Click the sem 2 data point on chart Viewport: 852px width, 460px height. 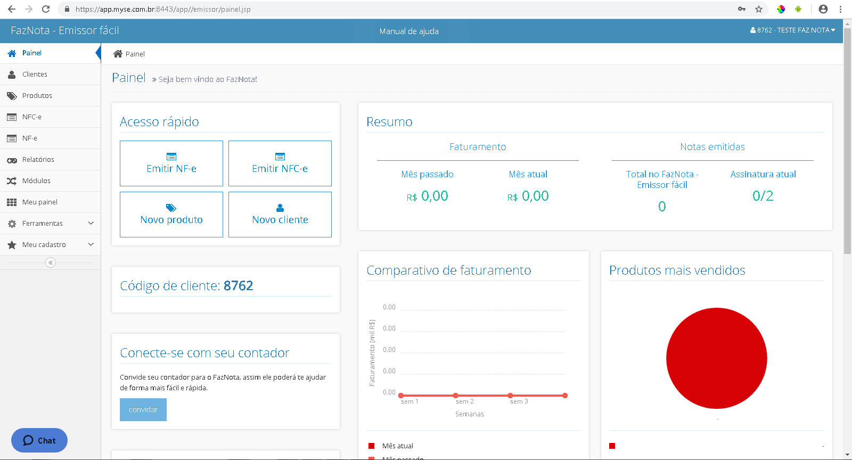(x=456, y=395)
